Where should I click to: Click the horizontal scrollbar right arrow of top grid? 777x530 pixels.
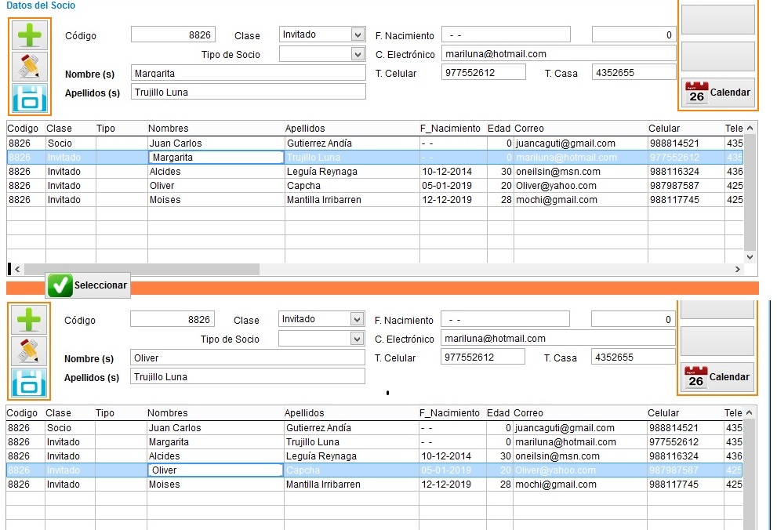[x=737, y=270]
